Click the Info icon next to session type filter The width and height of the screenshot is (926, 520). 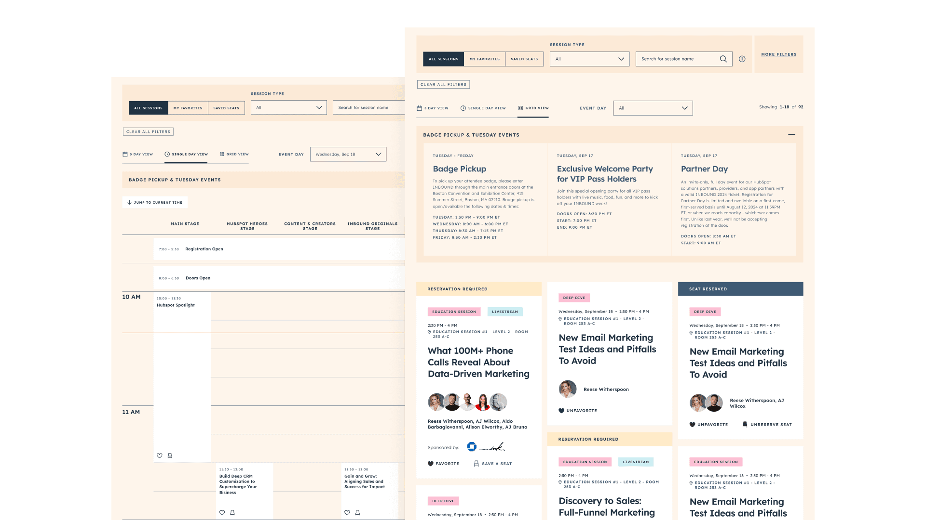click(742, 59)
